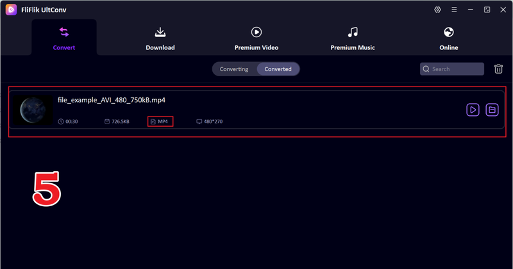Image resolution: width=513 pixels, height=269 pixels.
Task: Open output folder for converted file
Action: (492, 110)
